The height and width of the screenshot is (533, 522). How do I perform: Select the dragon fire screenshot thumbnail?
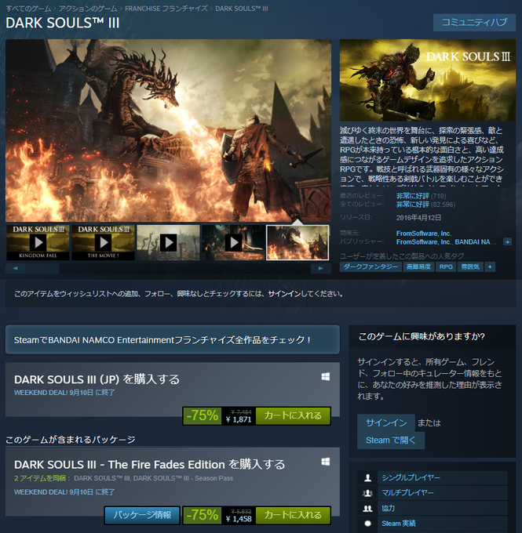pos(298,242)
